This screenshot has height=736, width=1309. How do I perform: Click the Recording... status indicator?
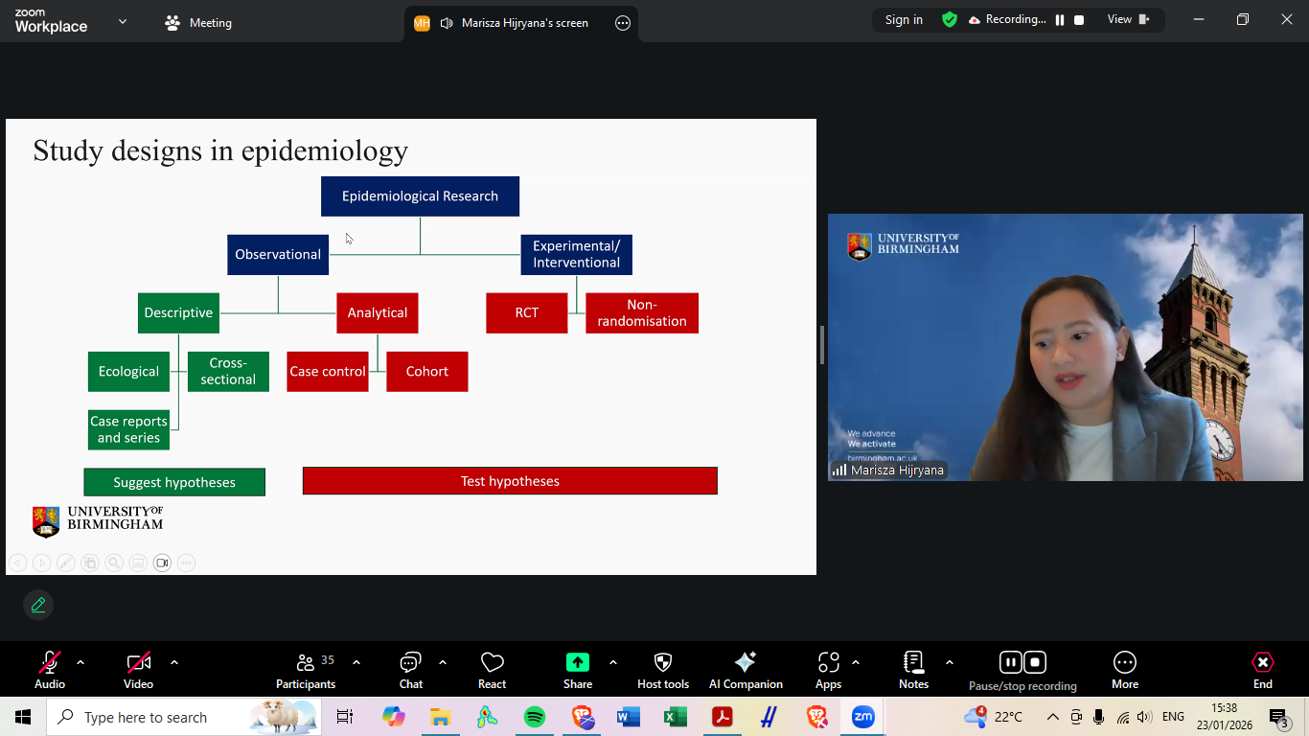[x=1007, y=19]
